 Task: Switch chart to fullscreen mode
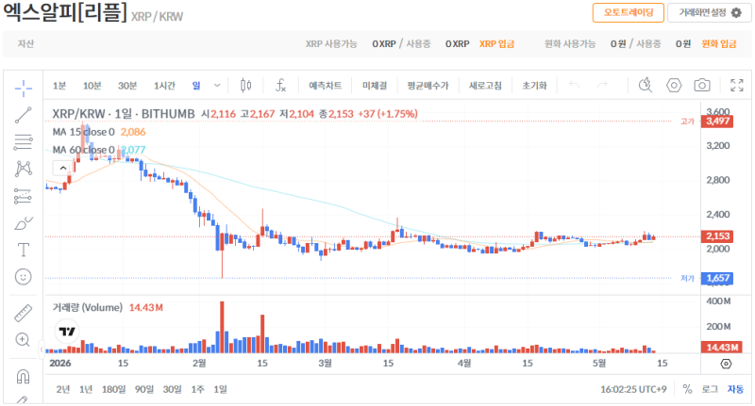click(737, 86)
